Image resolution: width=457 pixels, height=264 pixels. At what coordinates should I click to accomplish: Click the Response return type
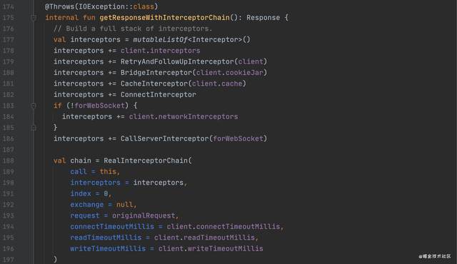point(263,18)
